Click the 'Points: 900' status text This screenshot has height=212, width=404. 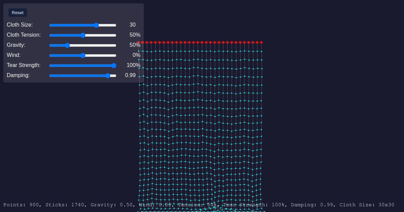point(21,205)
